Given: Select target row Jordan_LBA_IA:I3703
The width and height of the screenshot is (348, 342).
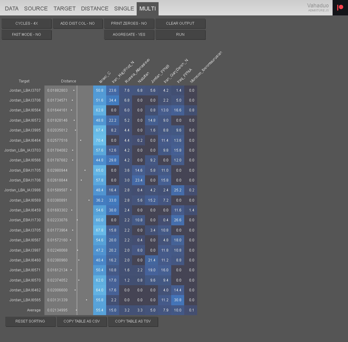Looking at the screenshot, I should click(x=23, y=150).
